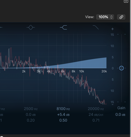
Task: Select the 20000 Hz frequency value
Action: point(96,109)
